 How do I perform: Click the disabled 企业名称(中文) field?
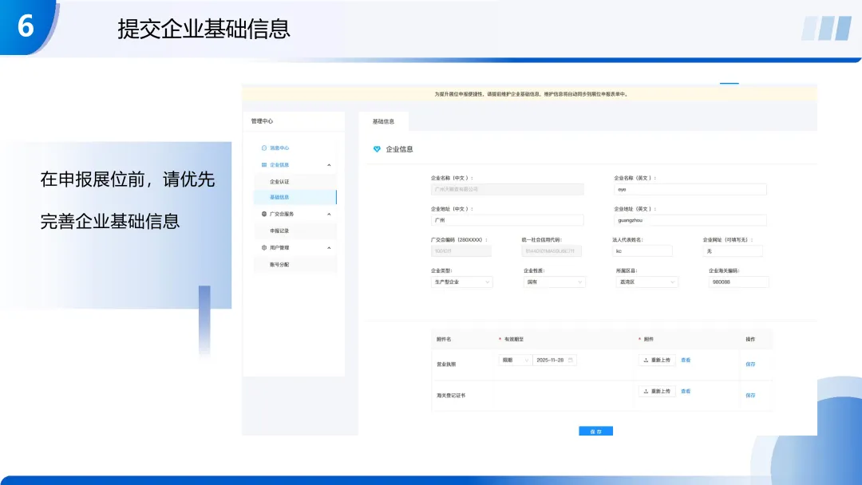pos(508,189)
